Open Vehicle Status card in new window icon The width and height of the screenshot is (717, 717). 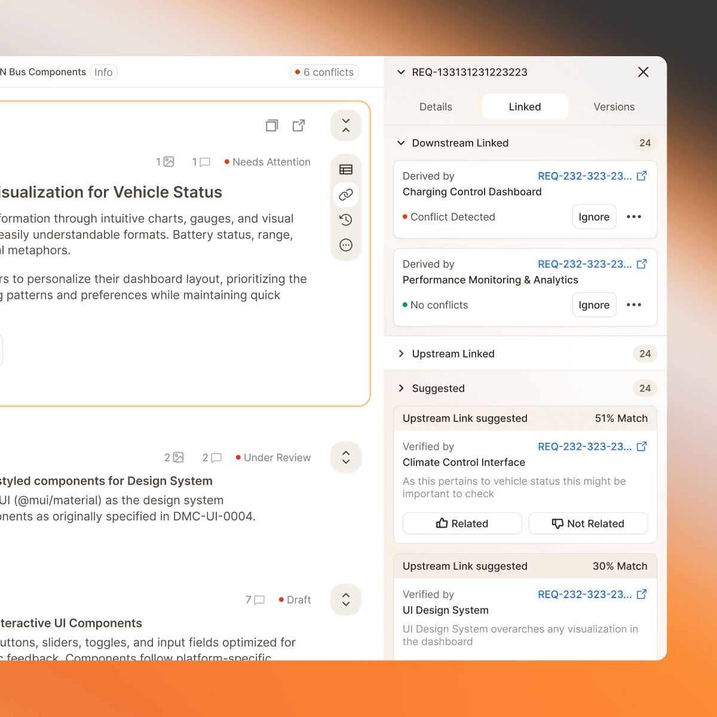[x=299, y=125]
